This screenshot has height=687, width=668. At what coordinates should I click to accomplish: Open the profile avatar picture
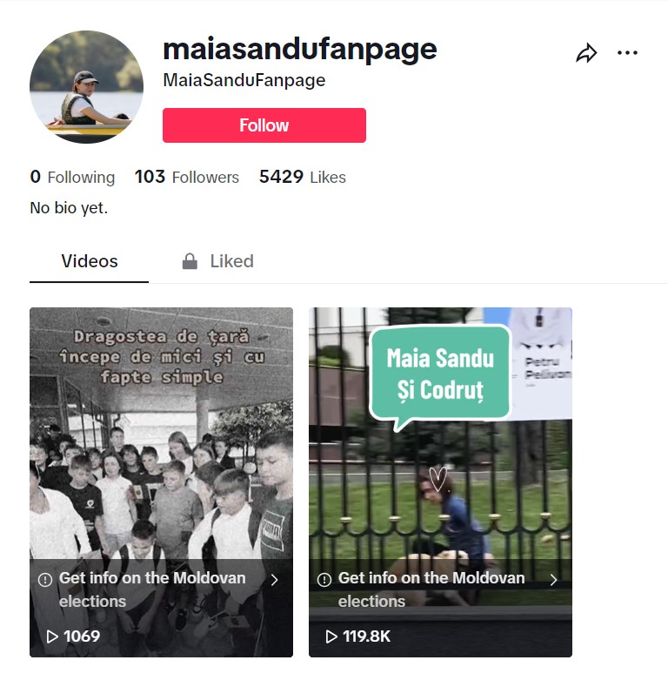[86, 87]
